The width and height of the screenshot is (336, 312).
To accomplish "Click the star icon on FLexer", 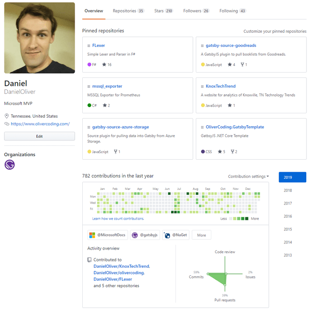I will 104,65.
